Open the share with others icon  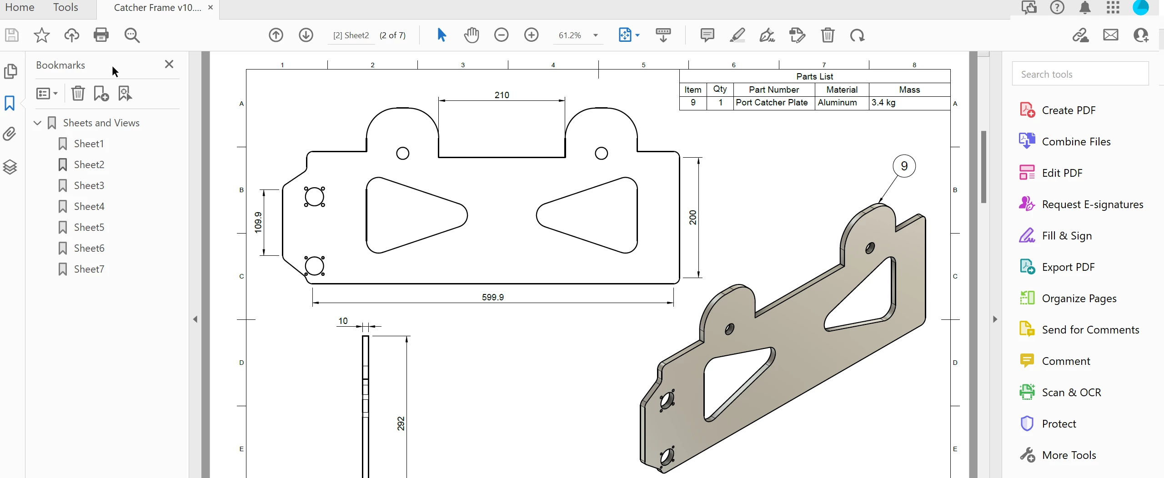1141,35
